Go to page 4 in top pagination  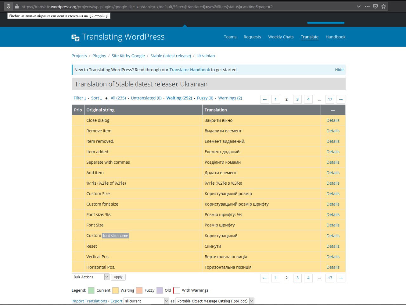point(308,99)
